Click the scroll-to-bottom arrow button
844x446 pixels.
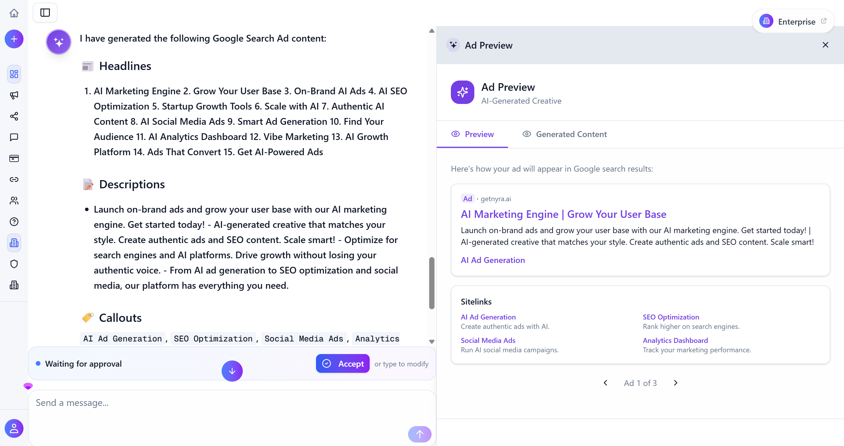pyautogui.click(x=232, y=371)
